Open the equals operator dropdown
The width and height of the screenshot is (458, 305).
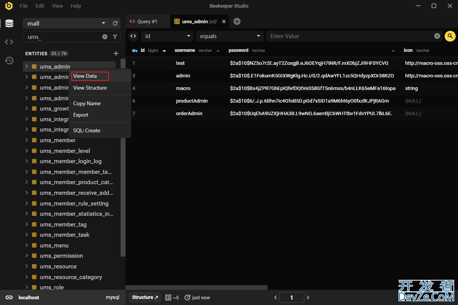229,36
